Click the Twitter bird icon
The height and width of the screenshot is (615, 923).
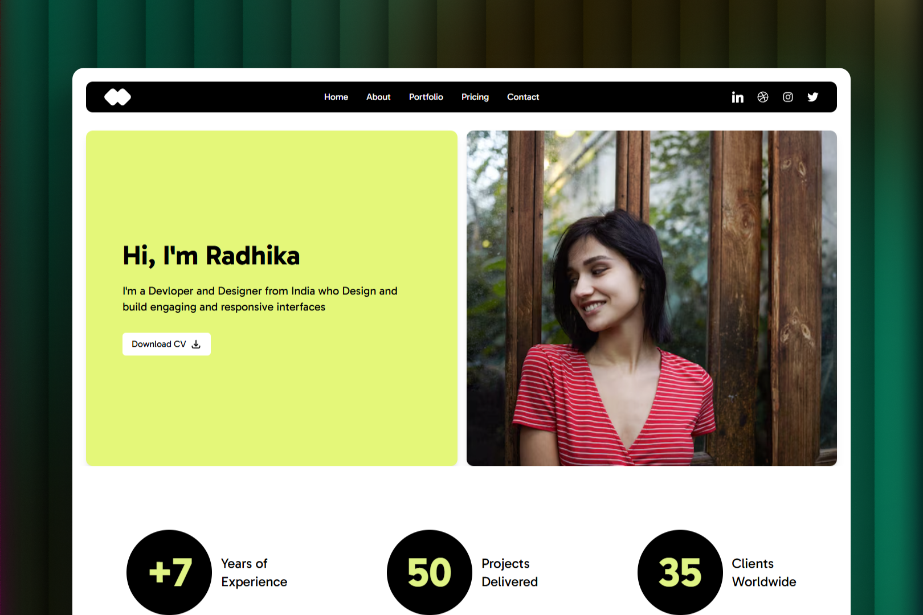(x=813, y=97)
